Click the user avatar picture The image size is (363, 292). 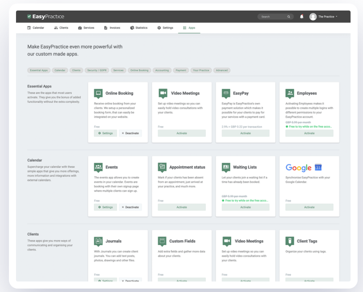(x=313, y=17)
